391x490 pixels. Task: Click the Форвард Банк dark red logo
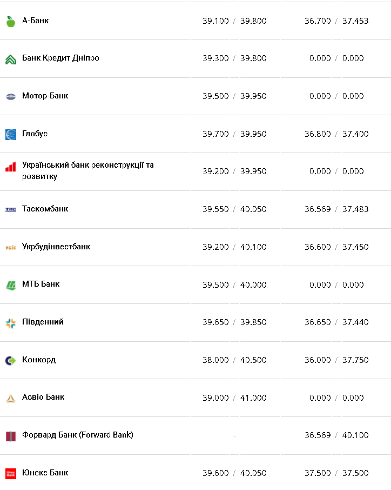coord(11,436)
